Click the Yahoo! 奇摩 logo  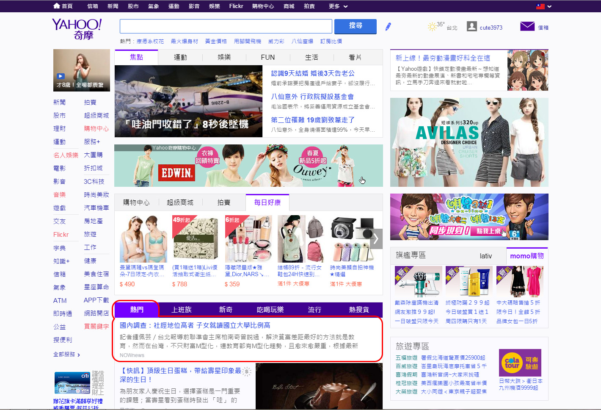[x=77, y=29]
